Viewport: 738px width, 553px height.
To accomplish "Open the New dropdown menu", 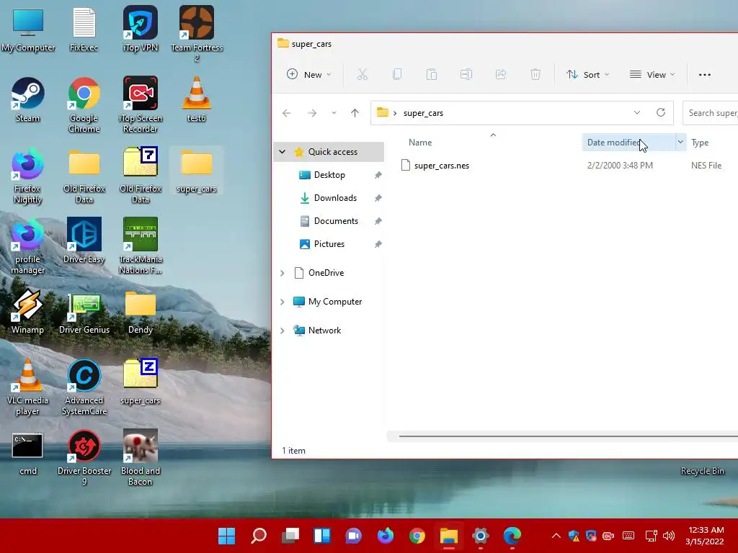I will point(308,74).
